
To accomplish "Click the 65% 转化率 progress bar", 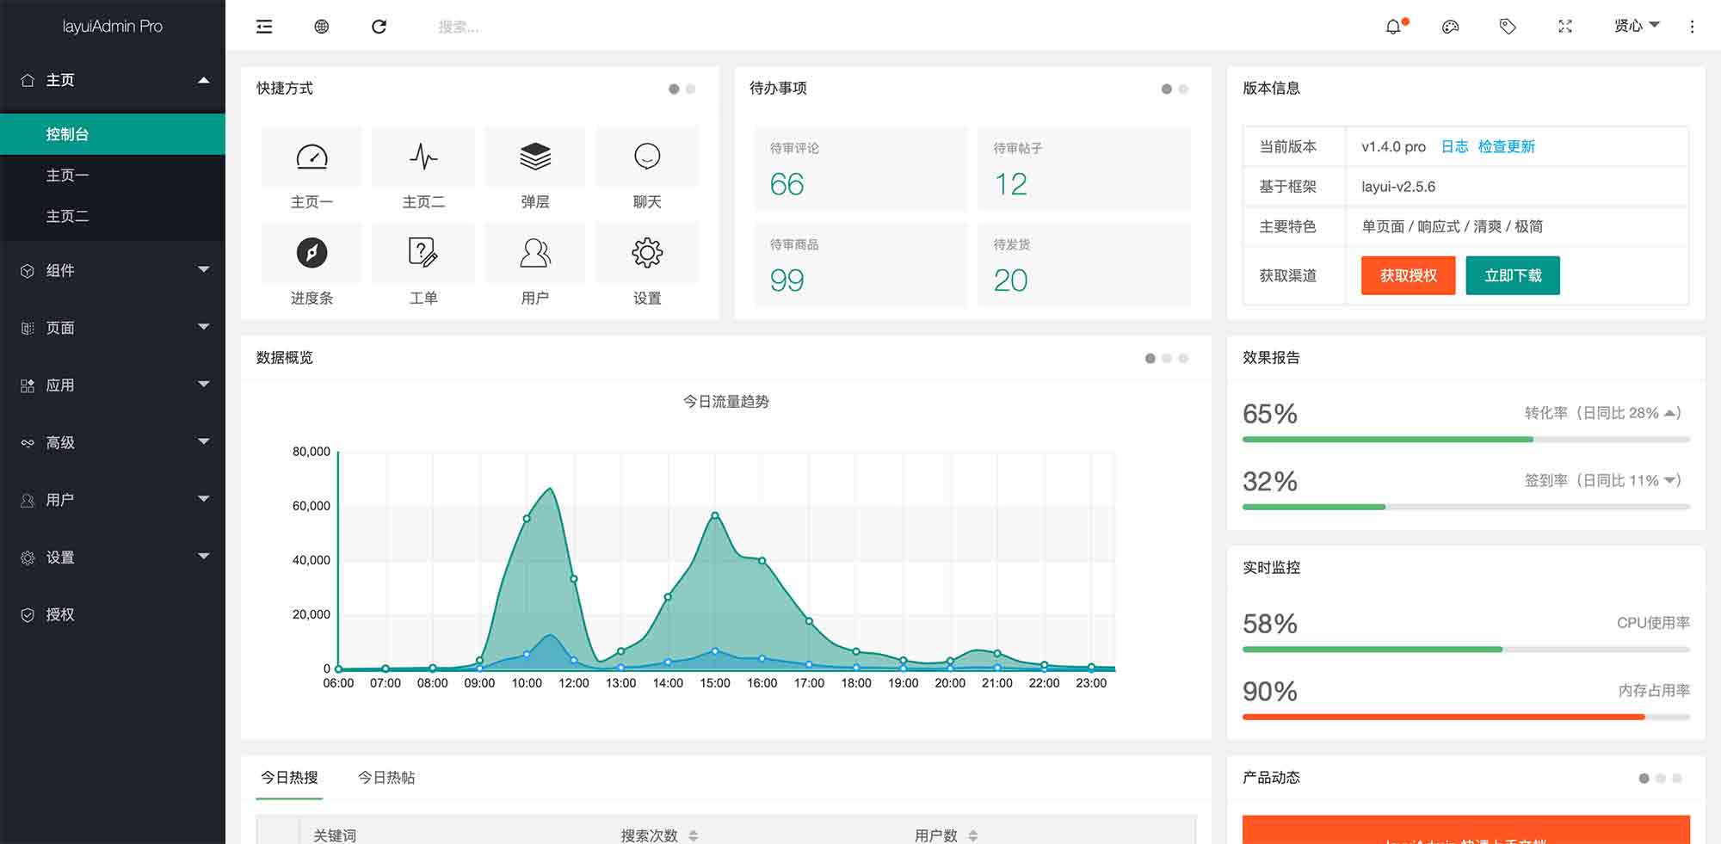I will pyautogui.click(x=1466, y=440).
